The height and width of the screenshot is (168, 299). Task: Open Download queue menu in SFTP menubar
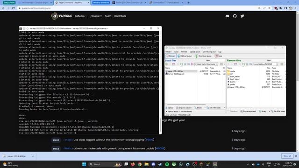tap(209, 52)
